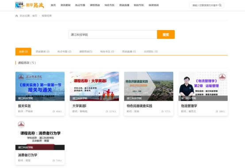Select the 全部 (5) tab
Screen dimensions: 245x168
point(23,52)
